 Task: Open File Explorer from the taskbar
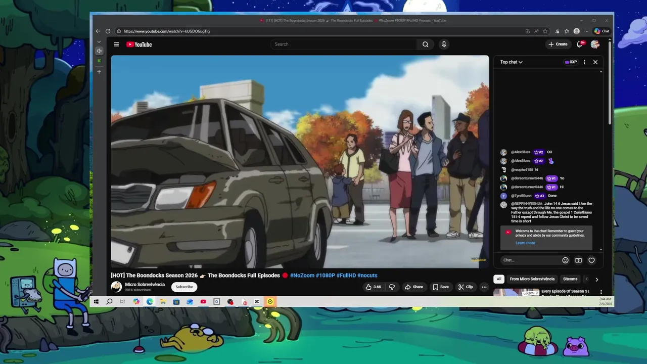coord(163,302)
